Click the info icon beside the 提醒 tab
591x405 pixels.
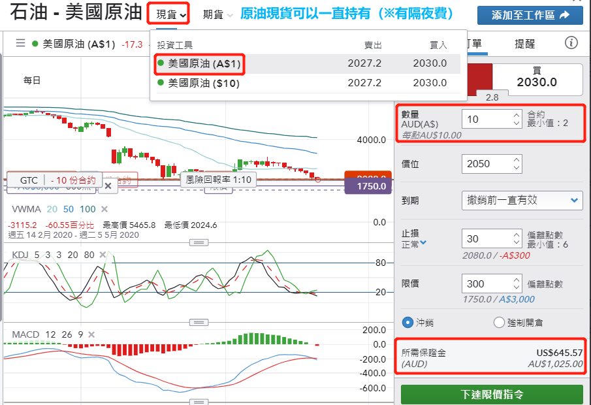(x=571, y=42)
